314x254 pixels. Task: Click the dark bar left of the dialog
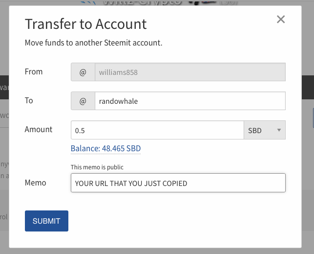pos(4,87)
